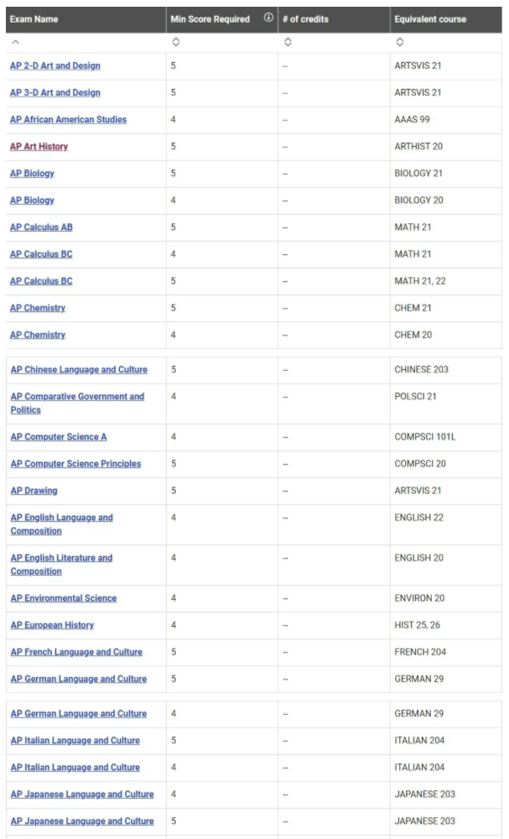Select AP Chinese Language and Culture link
Image resolution: width=509 pixels, height=839 pixels.
click(79, 370)
